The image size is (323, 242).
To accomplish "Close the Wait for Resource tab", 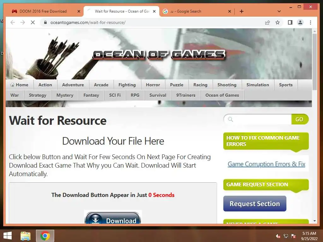I will 154,11.
